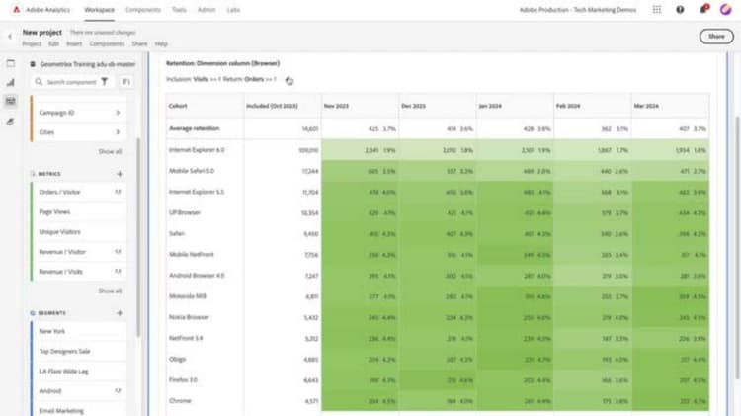
Task: Open the user profile avatar
Action: (726, 10)
